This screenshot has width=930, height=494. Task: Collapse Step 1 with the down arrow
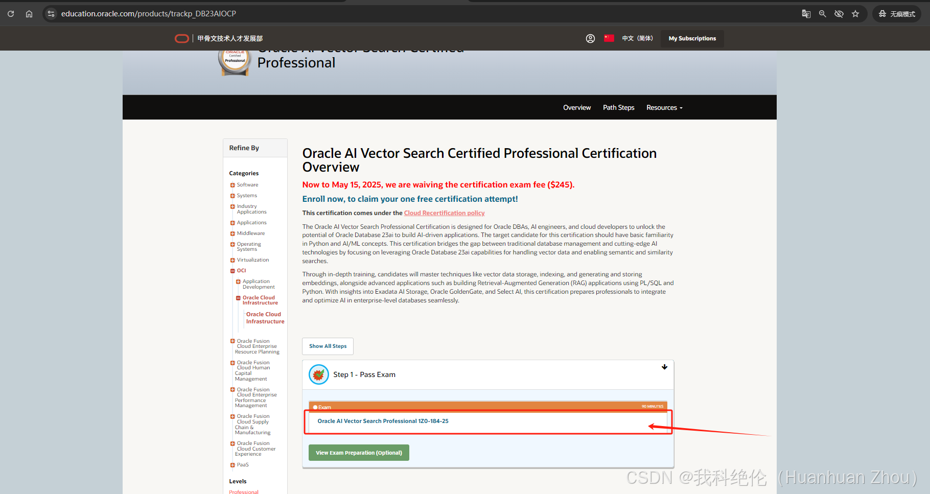pyautogui.click(x=664, y=367)
